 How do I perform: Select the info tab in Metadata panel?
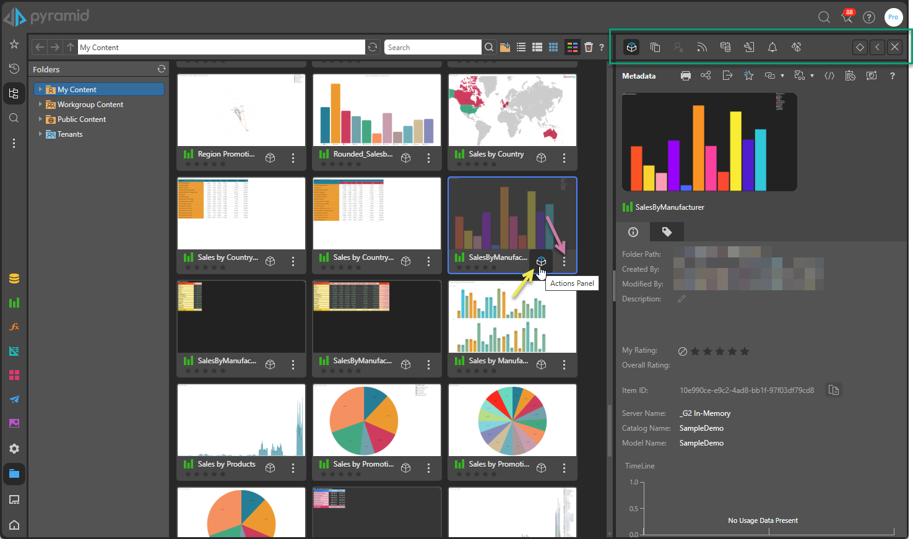(x=633, y=232)
